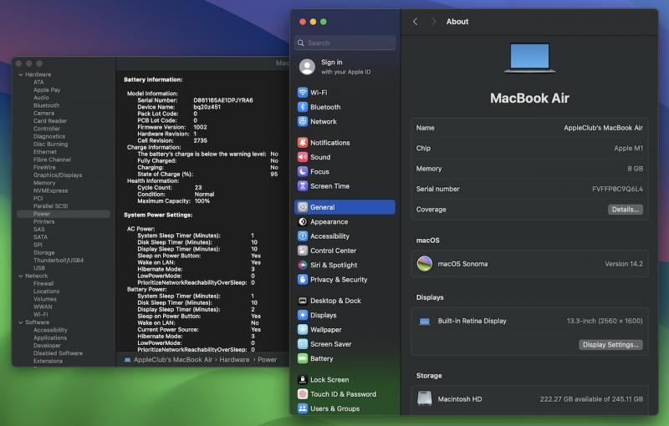Select the Touch ID & Password icon
Screen dimensions: 669x426
303,394
